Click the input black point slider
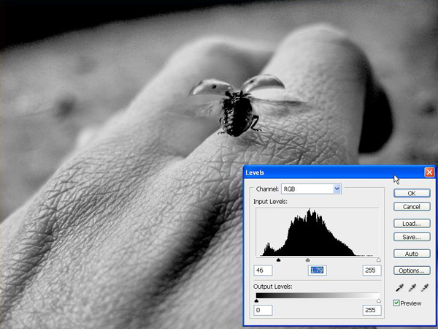The width and height of the screenshot is (438, 329). (278, 260)
